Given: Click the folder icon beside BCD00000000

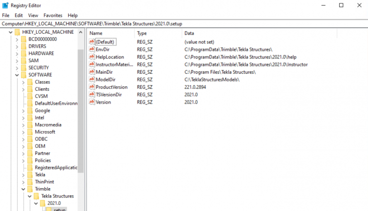Looking at the screenshot, I should coord(24,39).
